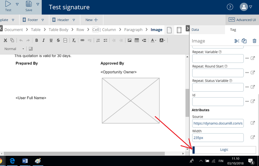Click the help question mark icon
Screen dimensions: 259x166
click(x=230, y=7)
